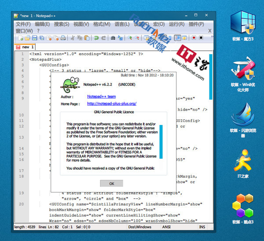Viewport: 264px width, 241px height.
Task: Click the Zoom Out toolbar icon
Action: 137,38
